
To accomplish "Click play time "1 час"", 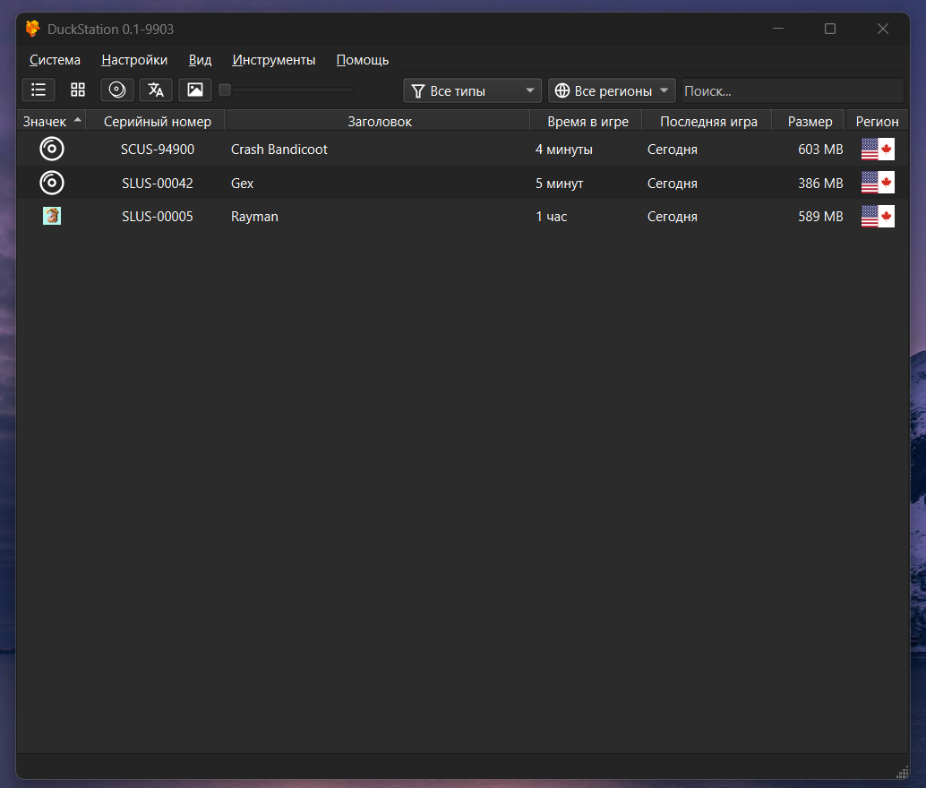I will click(552, 217).
